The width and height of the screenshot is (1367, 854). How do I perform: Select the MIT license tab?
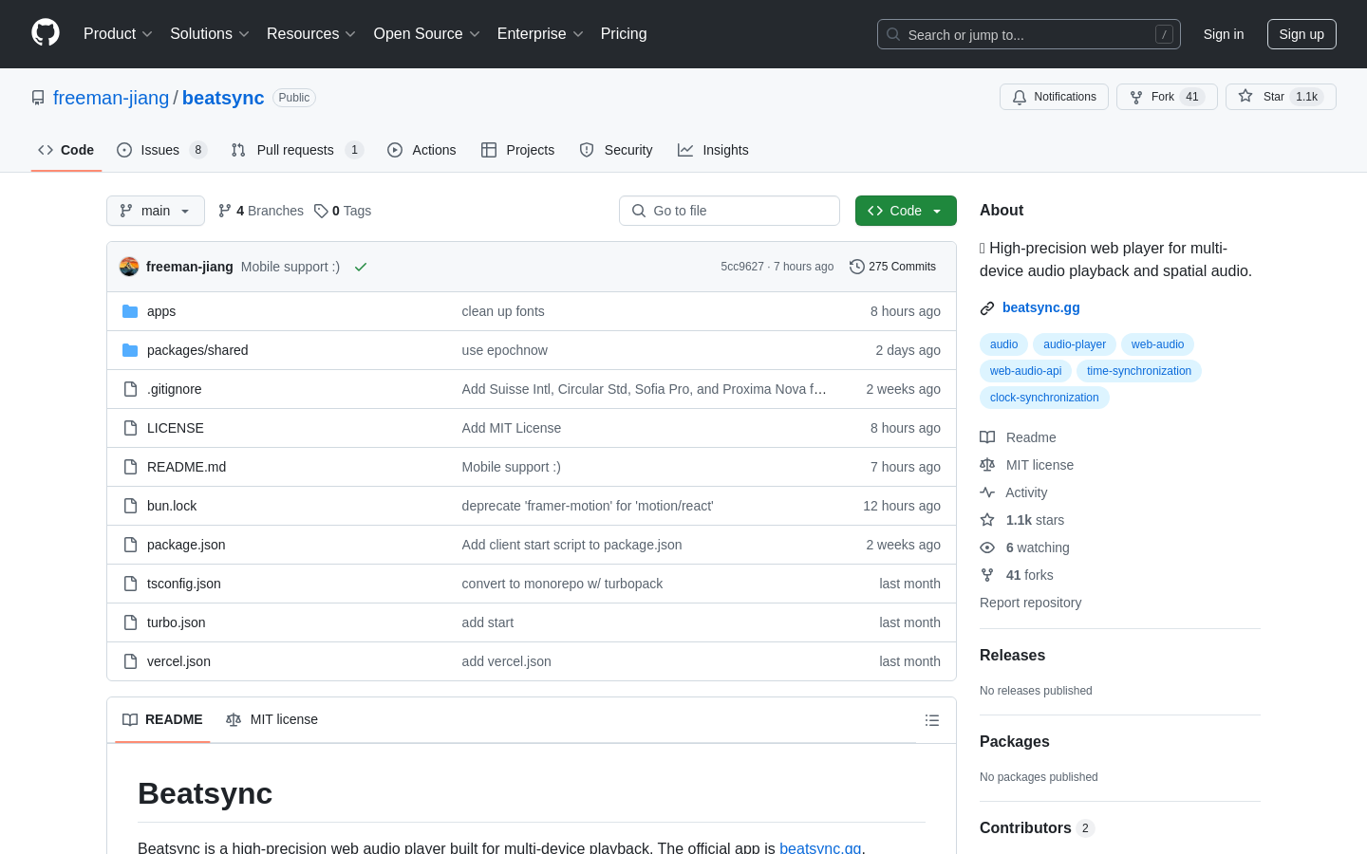click(x=272, y=719)
